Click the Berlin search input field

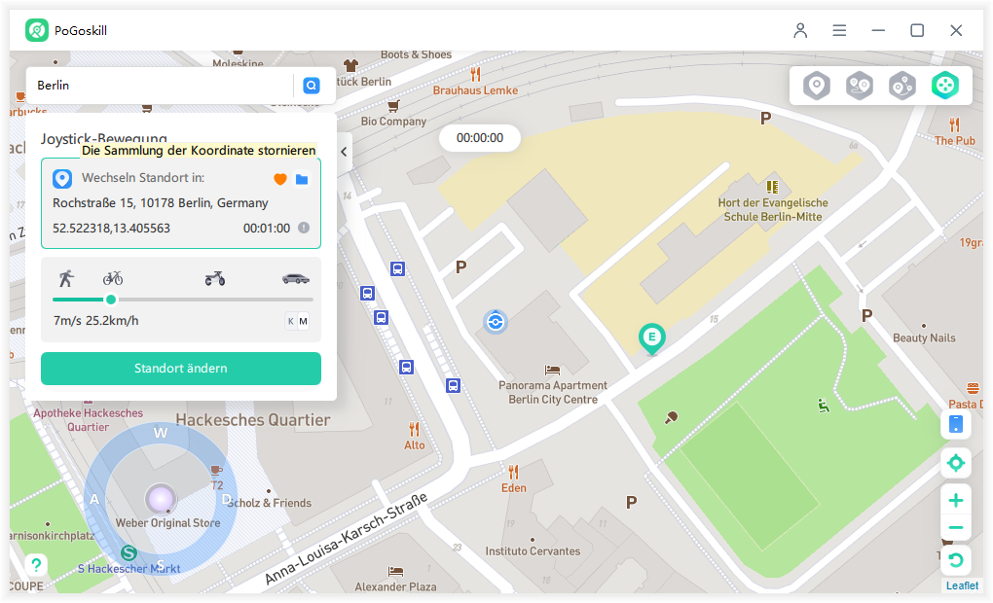coord(162,86)
